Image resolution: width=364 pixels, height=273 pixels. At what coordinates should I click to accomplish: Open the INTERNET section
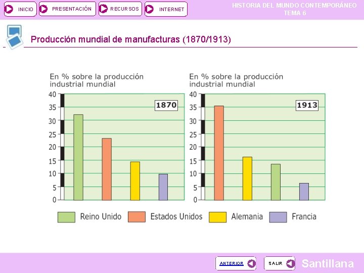(166, 9)
